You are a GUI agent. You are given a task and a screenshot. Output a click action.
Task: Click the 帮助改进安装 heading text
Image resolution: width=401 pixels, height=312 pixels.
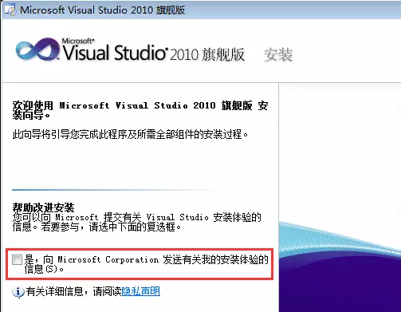[x=43, y=207]
